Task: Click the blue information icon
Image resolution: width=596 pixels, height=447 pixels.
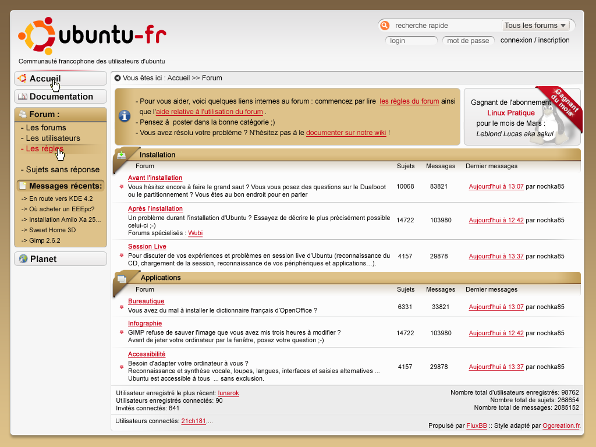Action: point(125,116)
